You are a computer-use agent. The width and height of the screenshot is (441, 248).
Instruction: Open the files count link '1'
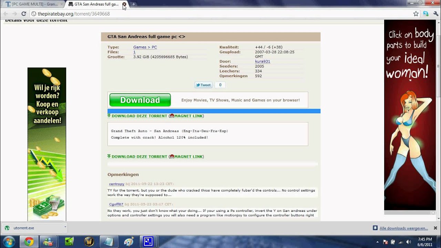(134, 52)
